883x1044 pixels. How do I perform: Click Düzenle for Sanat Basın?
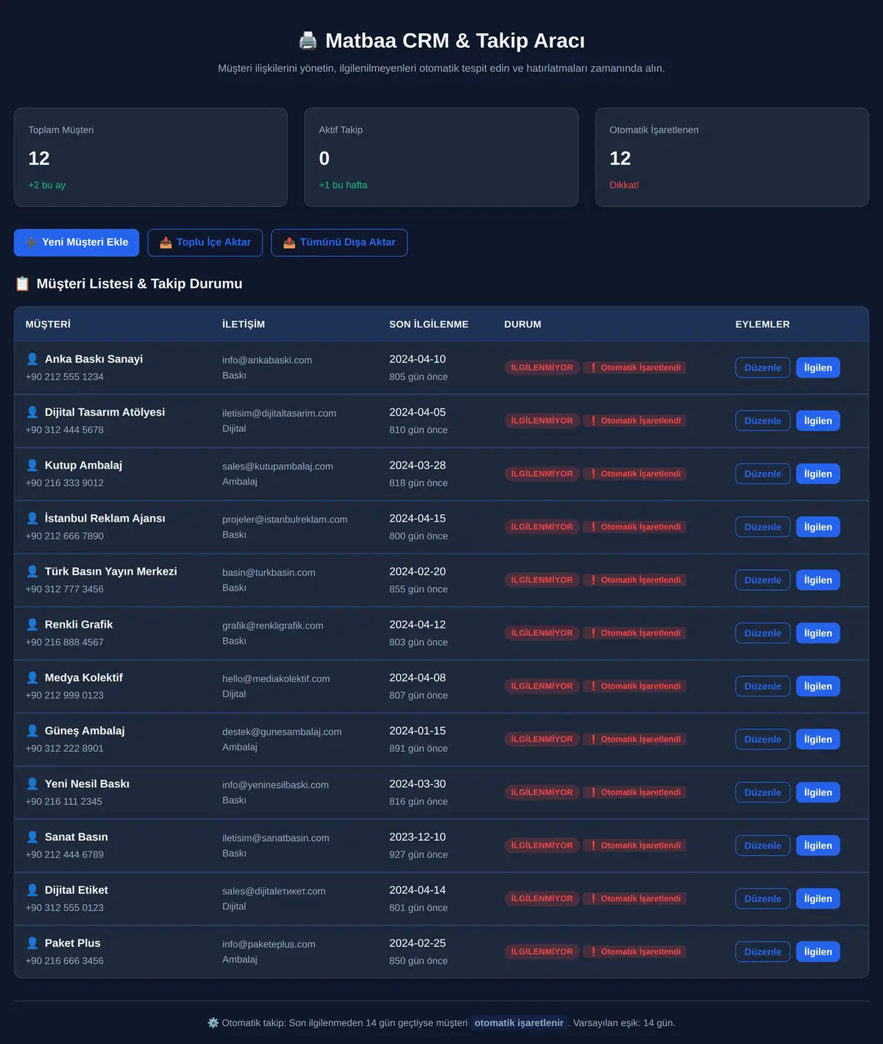pos(763,845)
